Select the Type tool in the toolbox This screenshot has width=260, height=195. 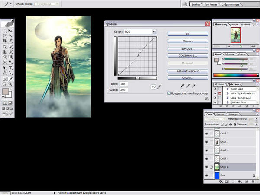(10, 68)
